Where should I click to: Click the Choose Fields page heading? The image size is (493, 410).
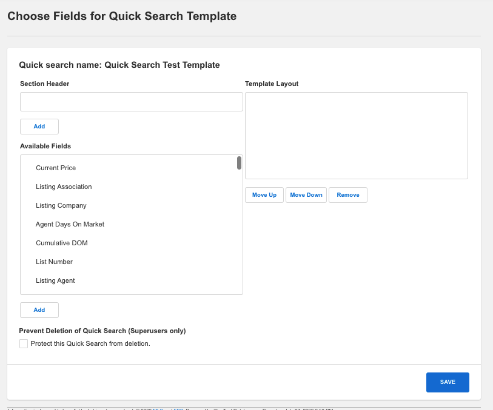[121, 16]
